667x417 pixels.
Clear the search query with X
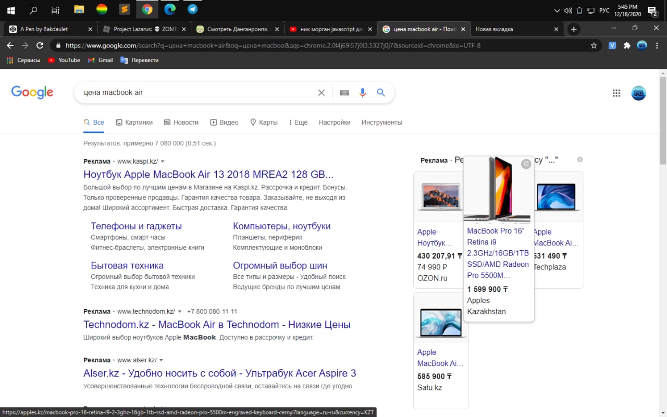pyautogui.click(x=322, y=92)
